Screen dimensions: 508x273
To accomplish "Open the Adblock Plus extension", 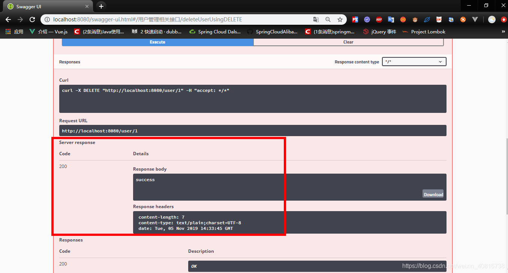I will [379, 19].
